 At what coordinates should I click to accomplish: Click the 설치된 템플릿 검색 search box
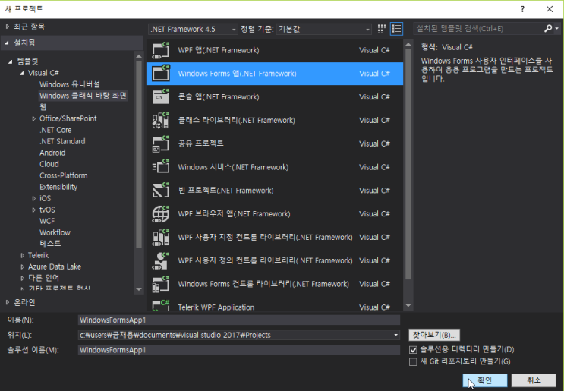pyautogui.click(x=478, y=28)
